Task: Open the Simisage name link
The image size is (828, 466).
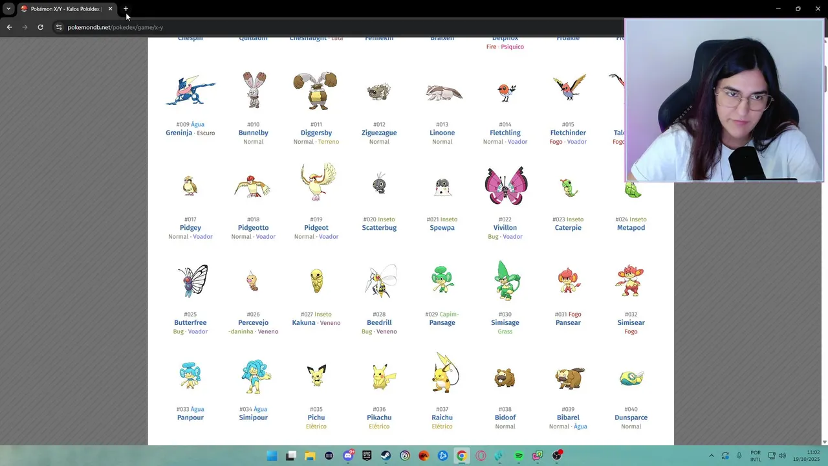Action: tap(505, 323)
